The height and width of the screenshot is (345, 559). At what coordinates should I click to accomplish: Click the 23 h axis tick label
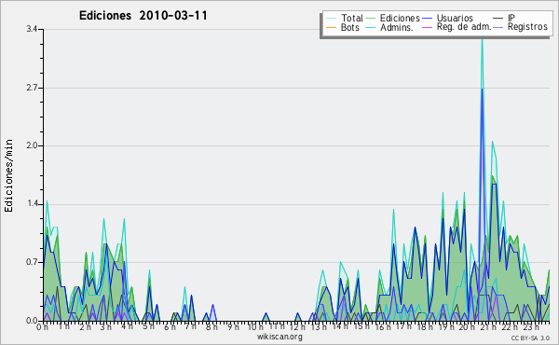[531, 326]
